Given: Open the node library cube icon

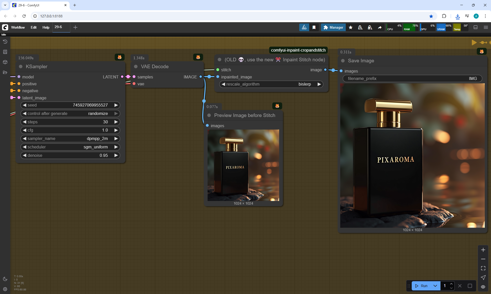Looking at the screenshot, I should click(x=5, y=62).
